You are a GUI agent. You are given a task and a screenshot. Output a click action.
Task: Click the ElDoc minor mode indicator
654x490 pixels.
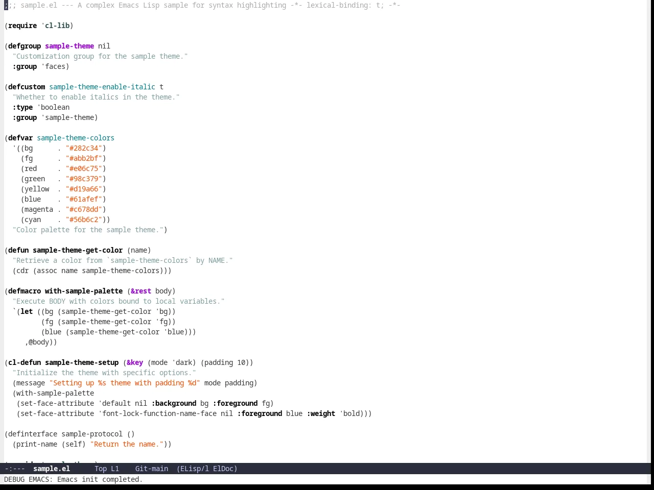(225, 469)
